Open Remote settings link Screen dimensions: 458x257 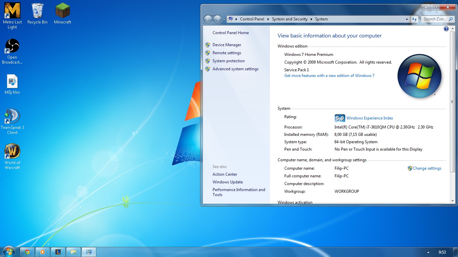pyautogui.click(x=227, y=53)
